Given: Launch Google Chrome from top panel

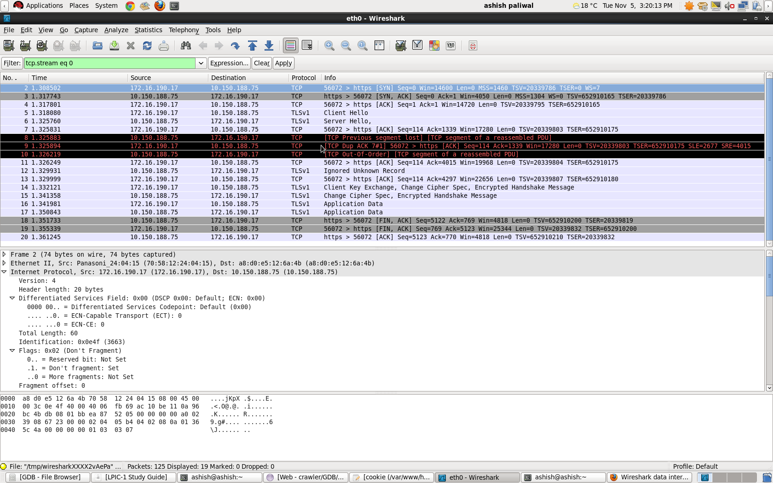Looking at the screenshot, I should (130, 6).
